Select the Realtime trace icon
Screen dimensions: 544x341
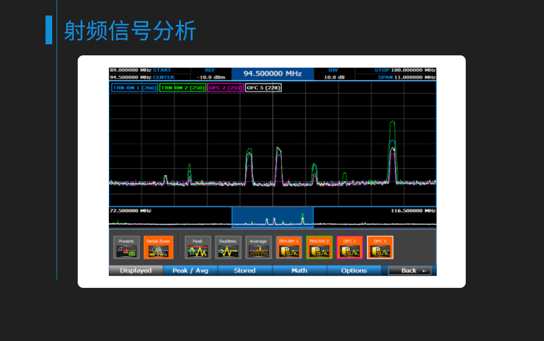click(x=228, y=248)
